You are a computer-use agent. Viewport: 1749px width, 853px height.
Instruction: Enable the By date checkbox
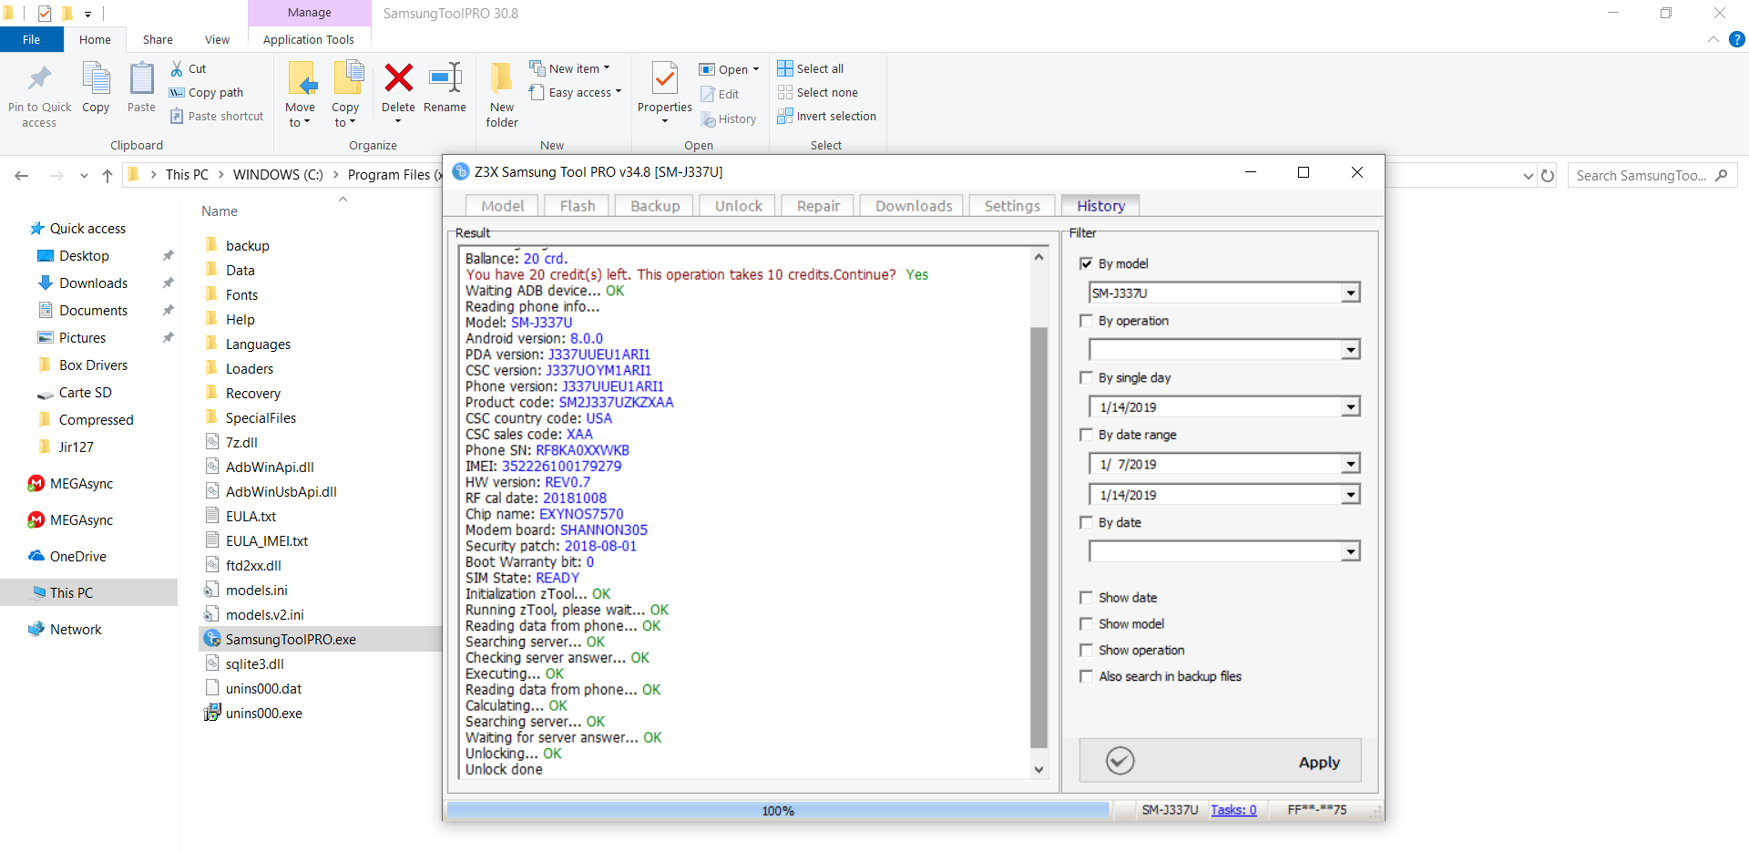click(1086, 522)
